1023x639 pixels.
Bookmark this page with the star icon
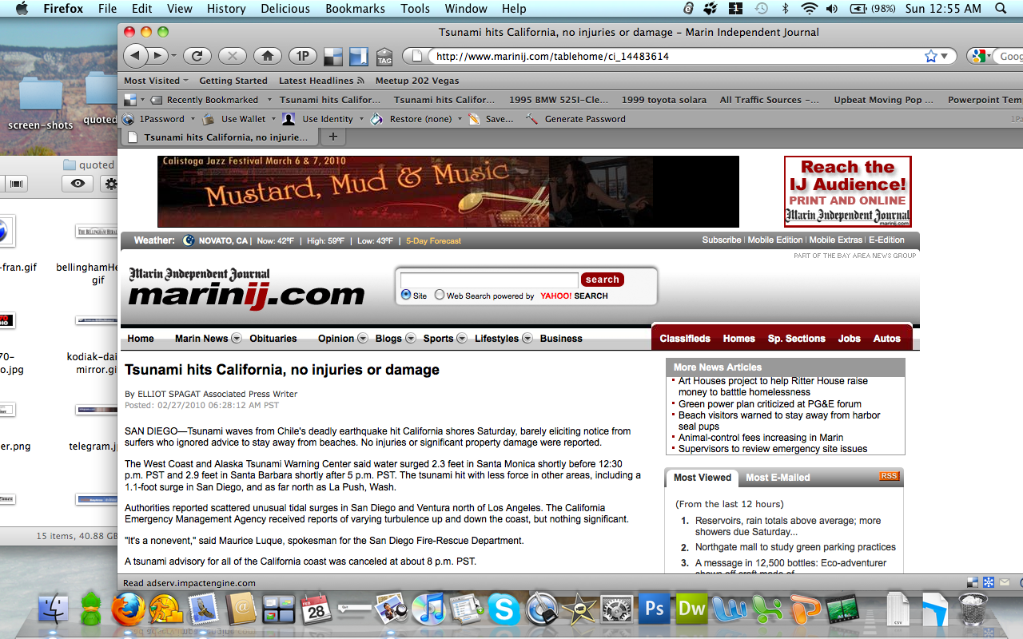point(930,56)
